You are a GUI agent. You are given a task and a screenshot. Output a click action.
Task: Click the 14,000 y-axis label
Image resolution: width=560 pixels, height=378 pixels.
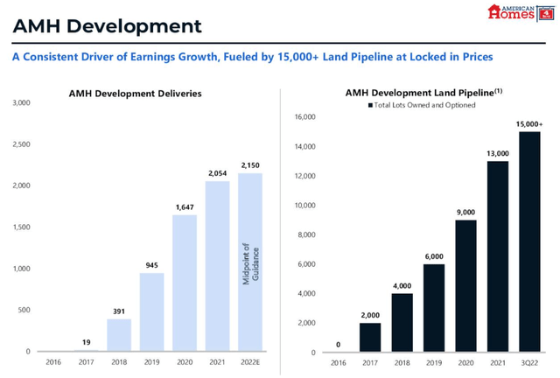(x=305, y=146)
